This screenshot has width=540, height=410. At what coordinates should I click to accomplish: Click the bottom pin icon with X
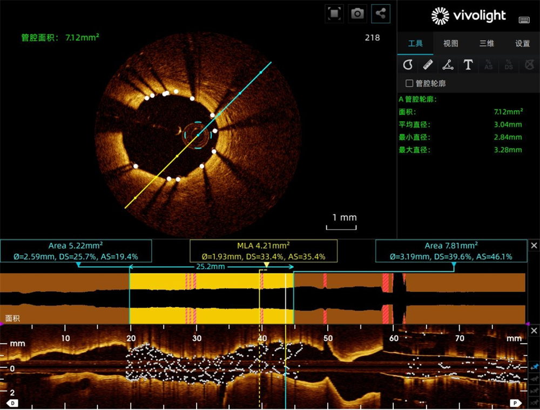[x=535, y=402]
